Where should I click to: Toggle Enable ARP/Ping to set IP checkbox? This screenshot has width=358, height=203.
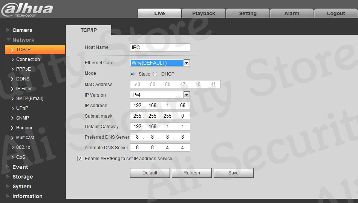(x=80, y=158)
